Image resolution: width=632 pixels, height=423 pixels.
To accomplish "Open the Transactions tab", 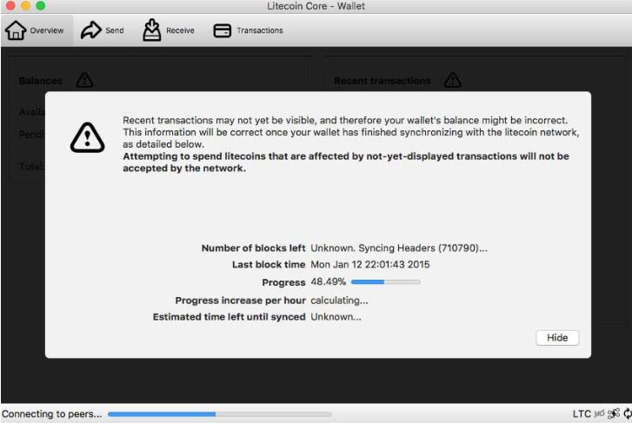I will [x=248, y=30].
